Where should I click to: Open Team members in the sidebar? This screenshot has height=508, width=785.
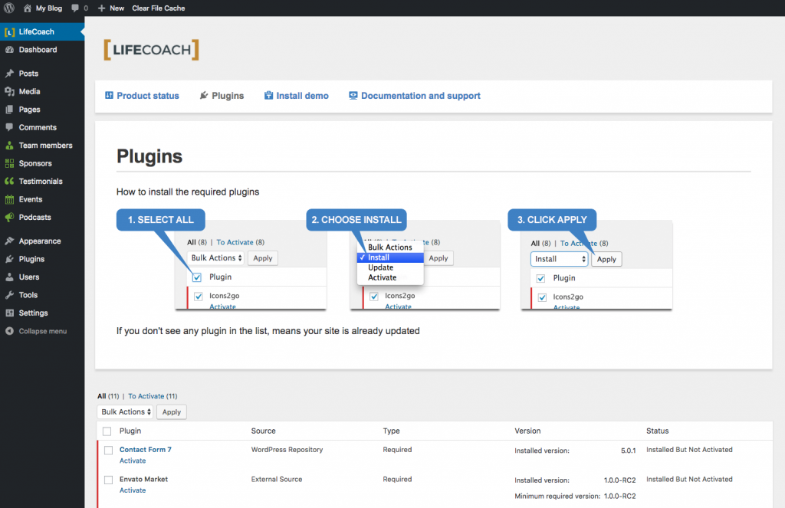point(42,145)
